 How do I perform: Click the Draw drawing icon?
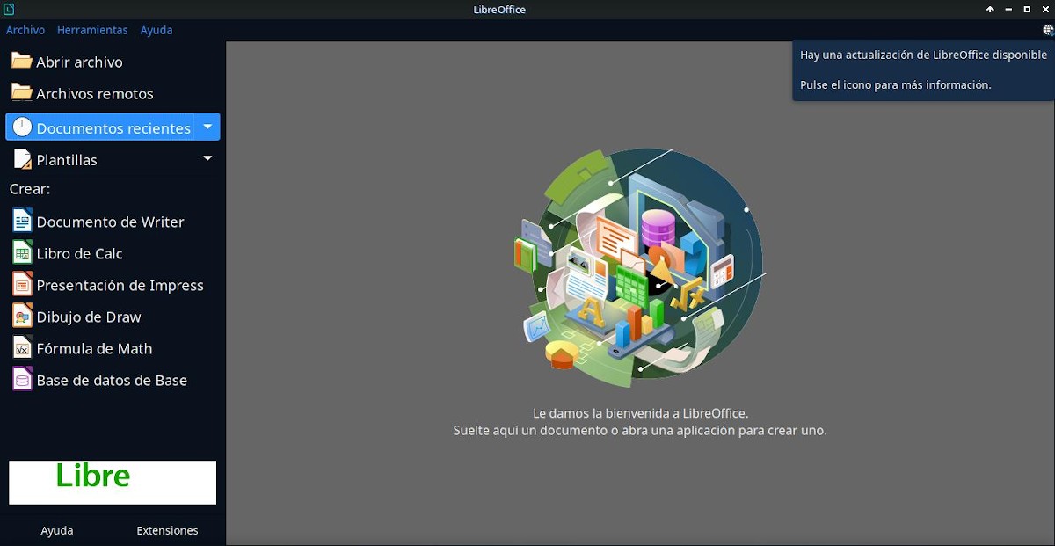click(22, 316)
